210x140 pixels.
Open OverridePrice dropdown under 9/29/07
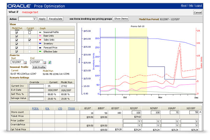(x=151, y=125)
